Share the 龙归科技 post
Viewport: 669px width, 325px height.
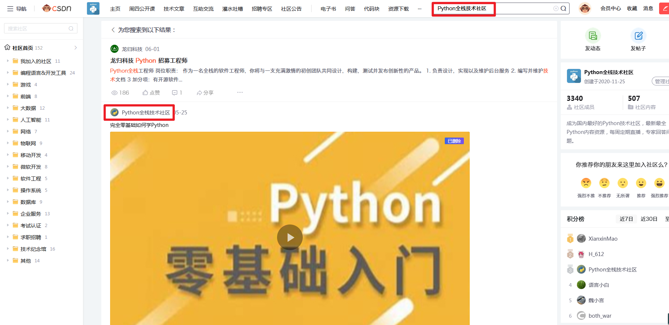(x=205, y=92)
